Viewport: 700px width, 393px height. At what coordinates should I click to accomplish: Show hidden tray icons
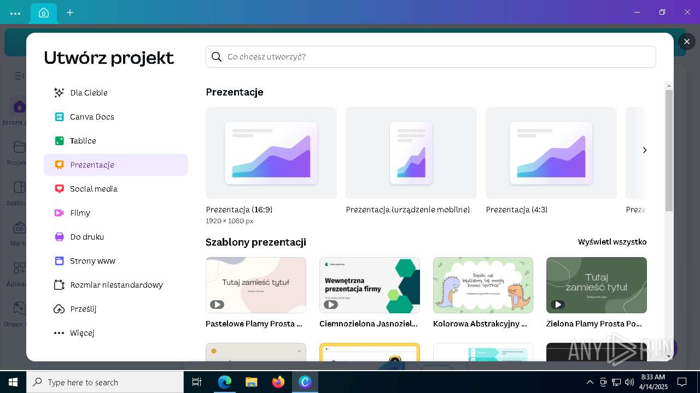[x=590, y=382]
